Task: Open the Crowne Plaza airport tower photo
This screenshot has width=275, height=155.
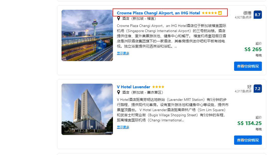Action: pos(87,35)
